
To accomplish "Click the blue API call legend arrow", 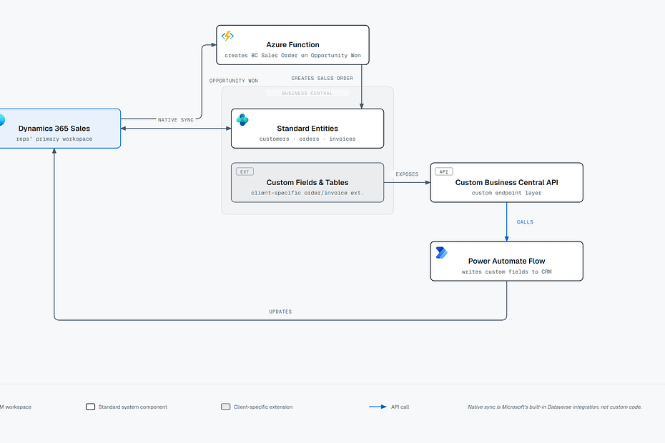I will pyautogui.click(x=378, y=407).
